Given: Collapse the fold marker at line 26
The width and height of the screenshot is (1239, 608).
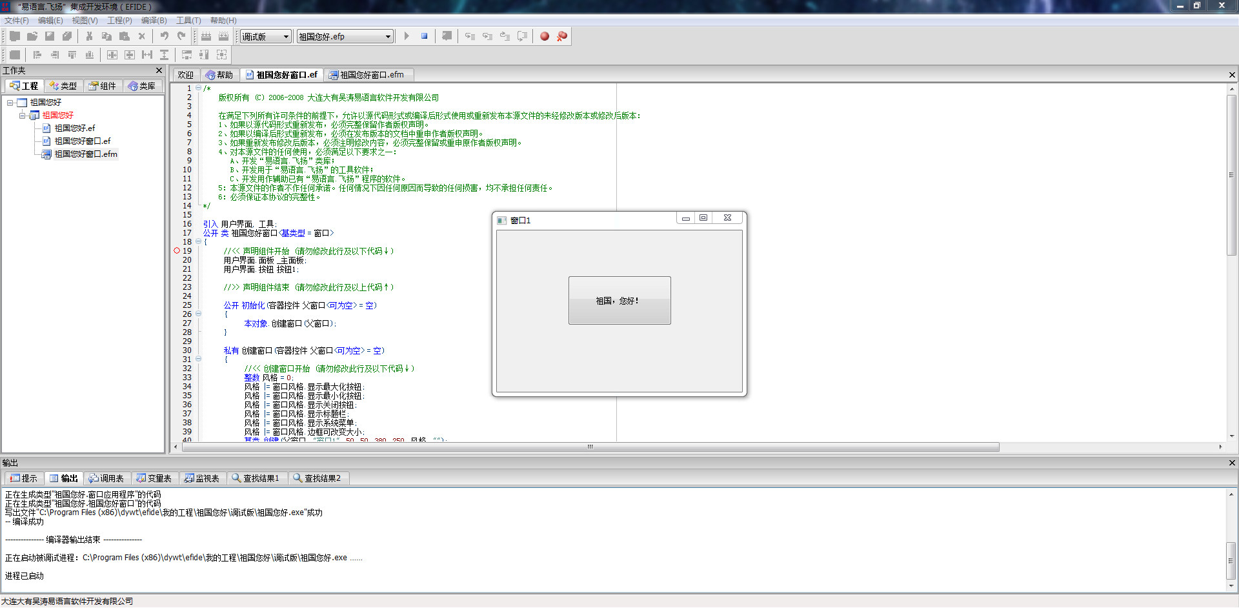Looking at the screenshot, I should tap(198, 314).
